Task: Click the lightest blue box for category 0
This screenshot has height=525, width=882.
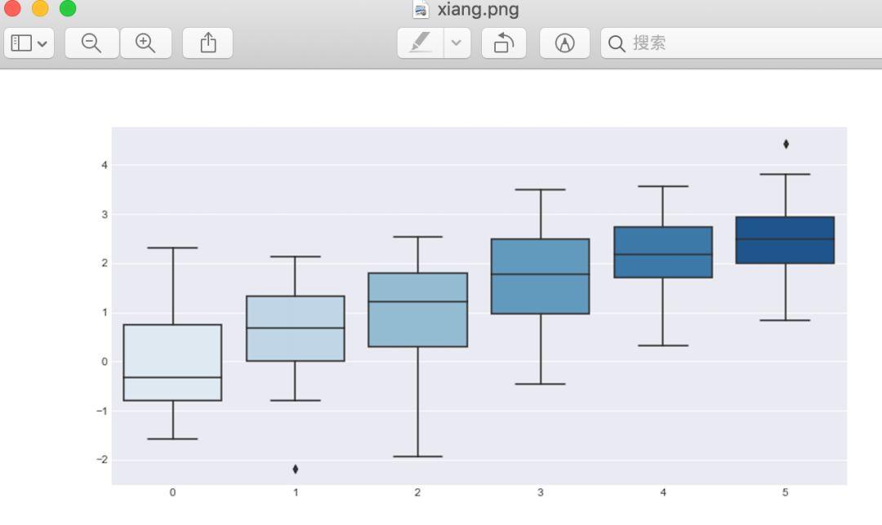Action: pyautogui.click(x=172, y=351)
